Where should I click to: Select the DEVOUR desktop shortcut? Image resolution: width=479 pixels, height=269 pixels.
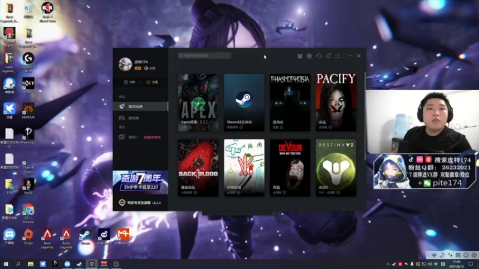(28, 111)
